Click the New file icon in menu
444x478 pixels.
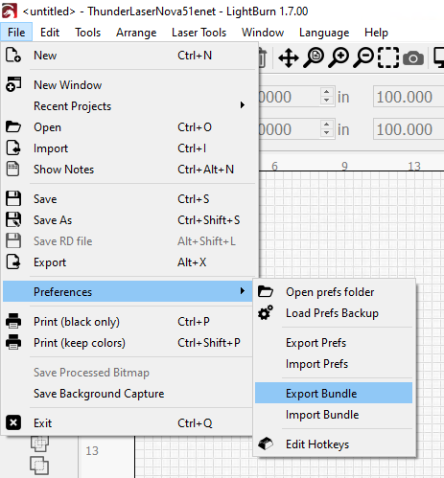[x=13, y=55]
